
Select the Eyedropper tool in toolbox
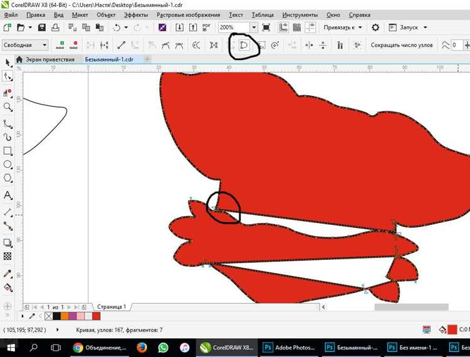[8, 274]
